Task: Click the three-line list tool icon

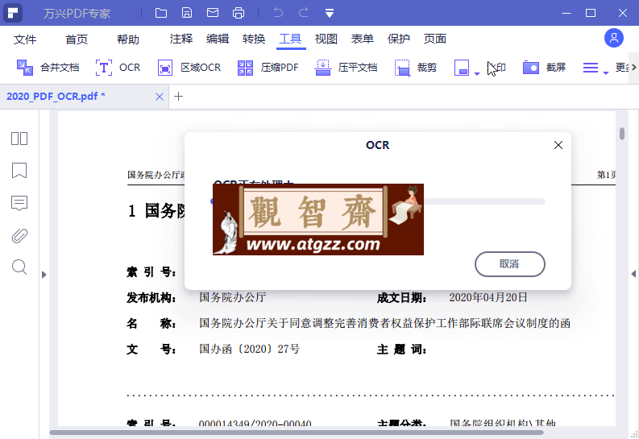Action: pos(591,68)
